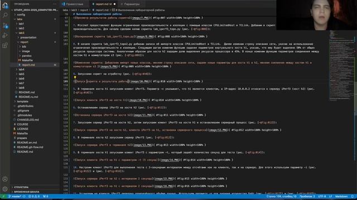Screen dimensions: 357x200
Task: Collapse the report folder
Action: tap(24, 42)
